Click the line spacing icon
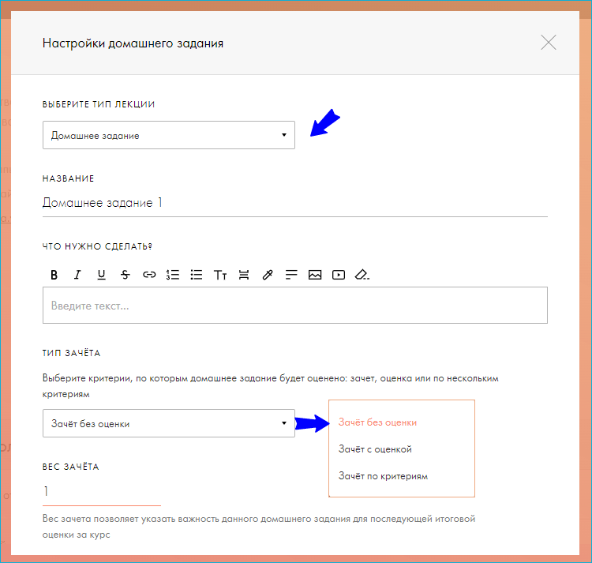The height and width of the screenshot is (563, 592). pos(244,275)
